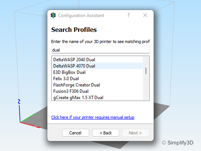Select DeltaWASP 2040 Dual profile
This screenshot has height=151, width=201.
[97, 60]
